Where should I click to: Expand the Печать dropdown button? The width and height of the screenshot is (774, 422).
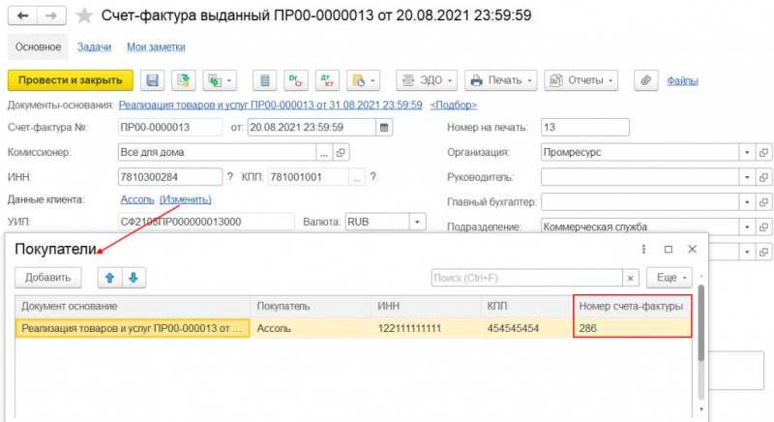point(500,80)
